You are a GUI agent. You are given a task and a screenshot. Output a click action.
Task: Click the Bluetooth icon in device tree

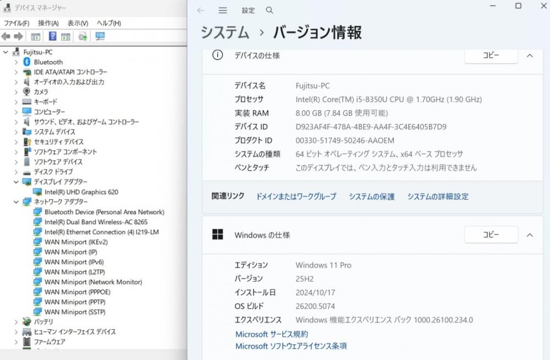coord(27,62)
